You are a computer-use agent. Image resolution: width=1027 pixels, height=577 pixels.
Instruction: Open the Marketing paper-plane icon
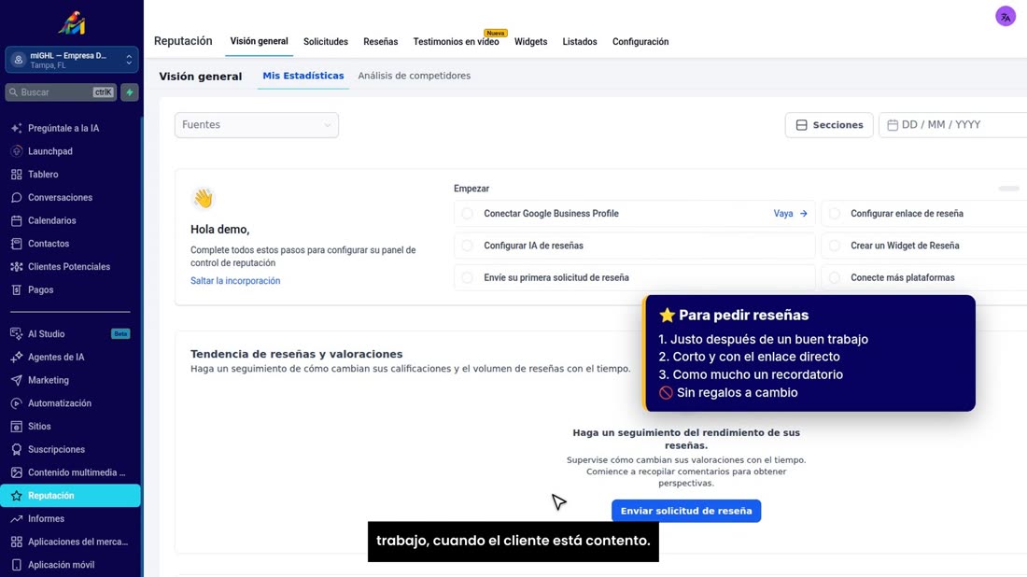click(x=17, y=380)
